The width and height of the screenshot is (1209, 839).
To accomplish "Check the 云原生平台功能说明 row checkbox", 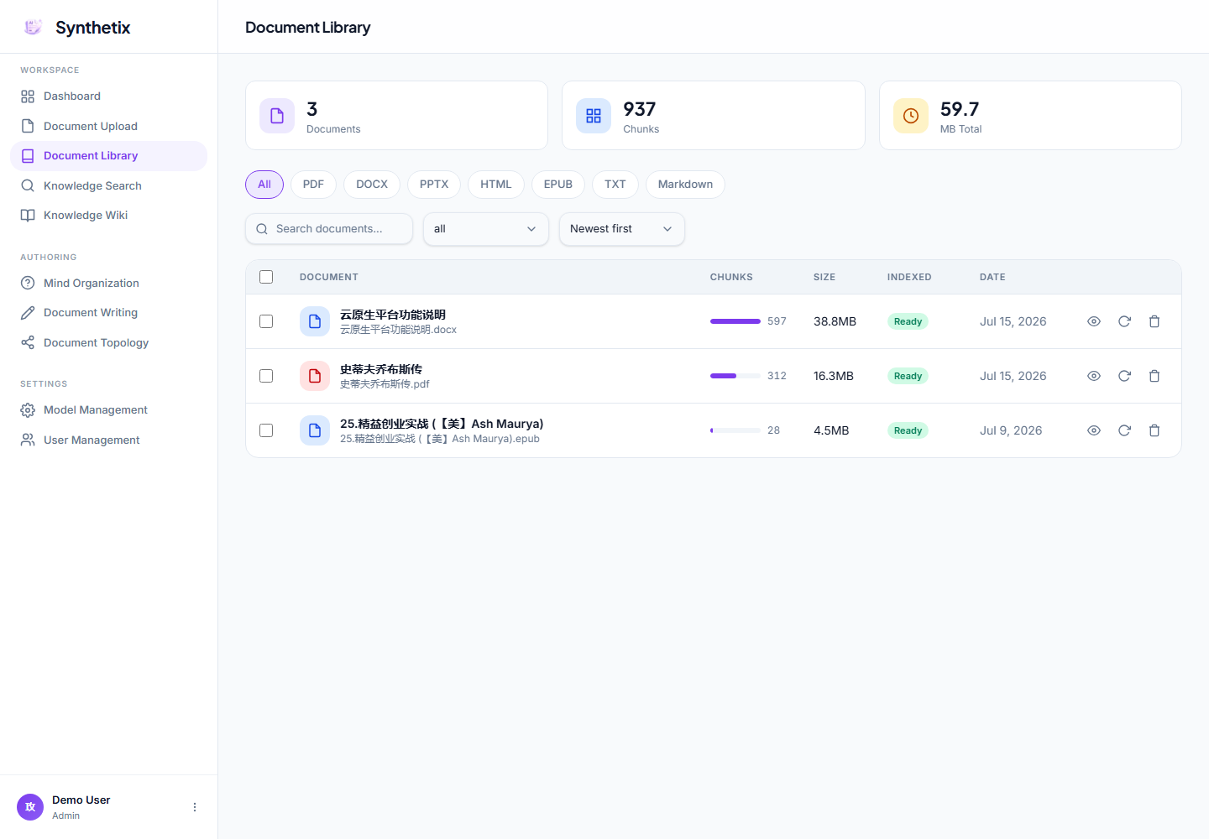I will 266,321.
